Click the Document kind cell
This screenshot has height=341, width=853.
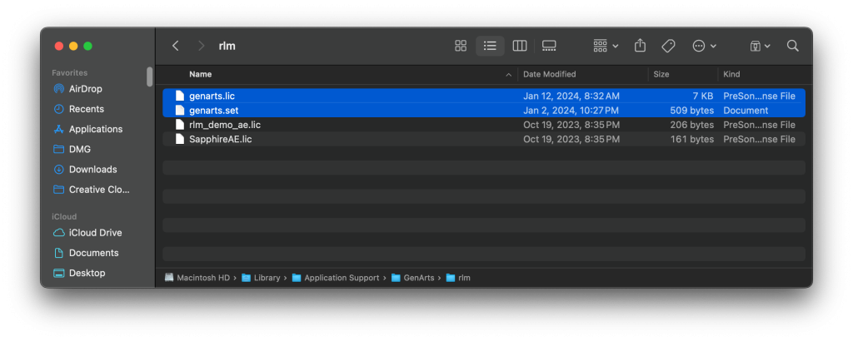(x=746, y=111)
